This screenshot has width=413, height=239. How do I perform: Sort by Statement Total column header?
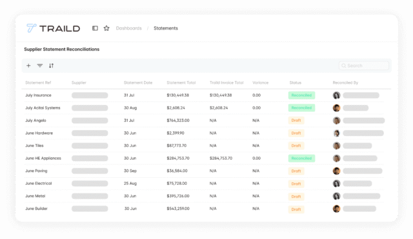click(181, 82)
